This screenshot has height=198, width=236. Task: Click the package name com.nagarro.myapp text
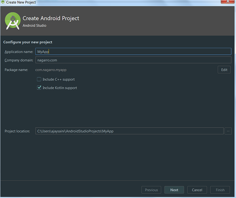click(x=51, y=70)
